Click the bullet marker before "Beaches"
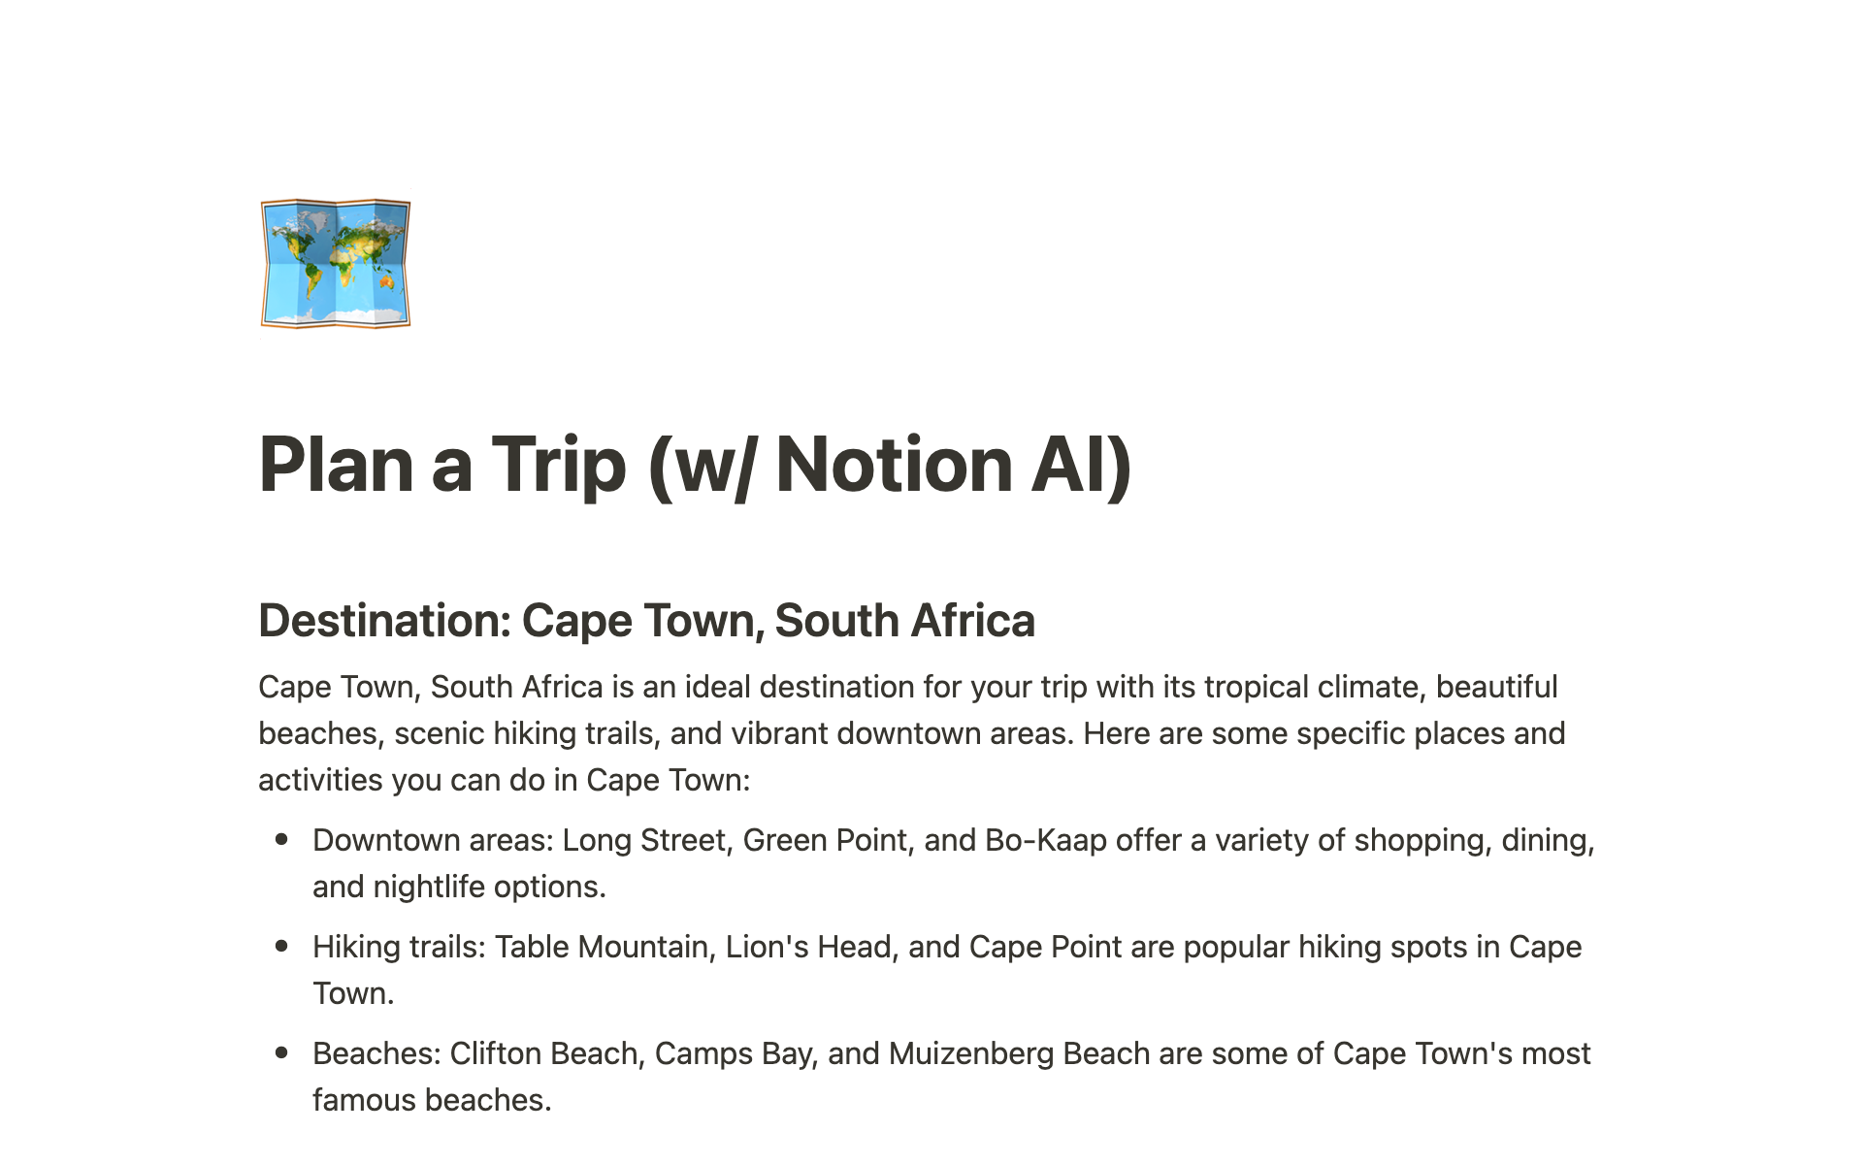 pos(282,1053)
